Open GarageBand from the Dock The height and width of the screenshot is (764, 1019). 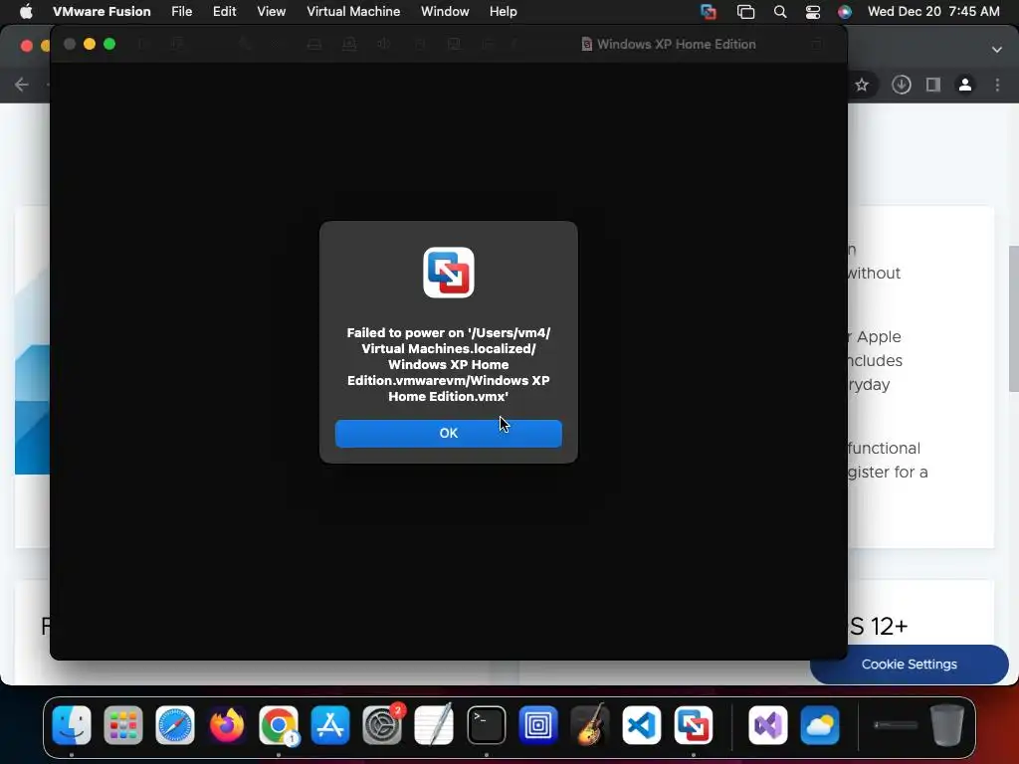pos(589,725)
